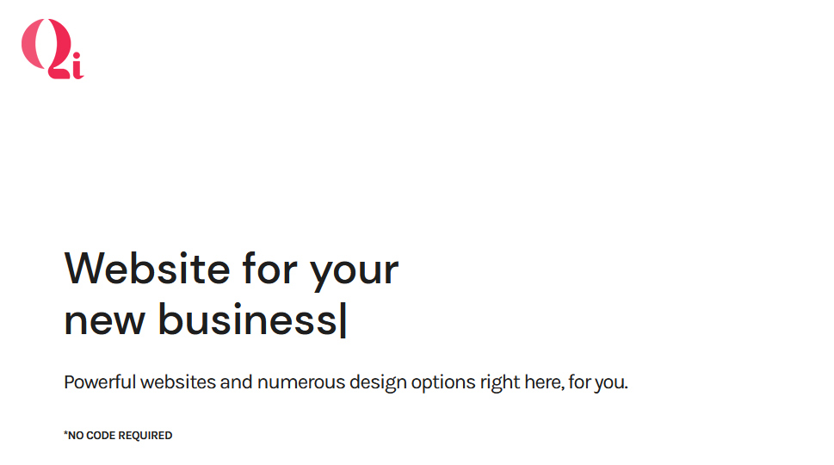
Task: Click the word 'Powerful' in the subtitle
Action: 100,382
